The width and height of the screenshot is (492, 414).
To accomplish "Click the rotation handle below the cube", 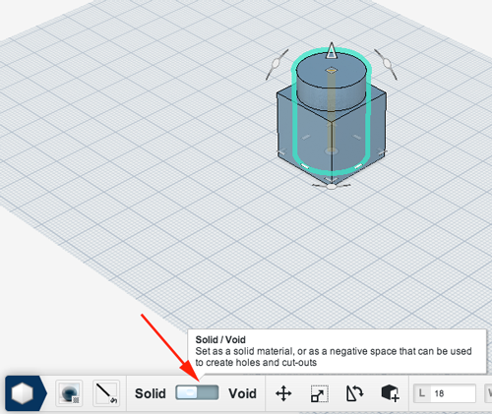I will click(x=332, y=187).
